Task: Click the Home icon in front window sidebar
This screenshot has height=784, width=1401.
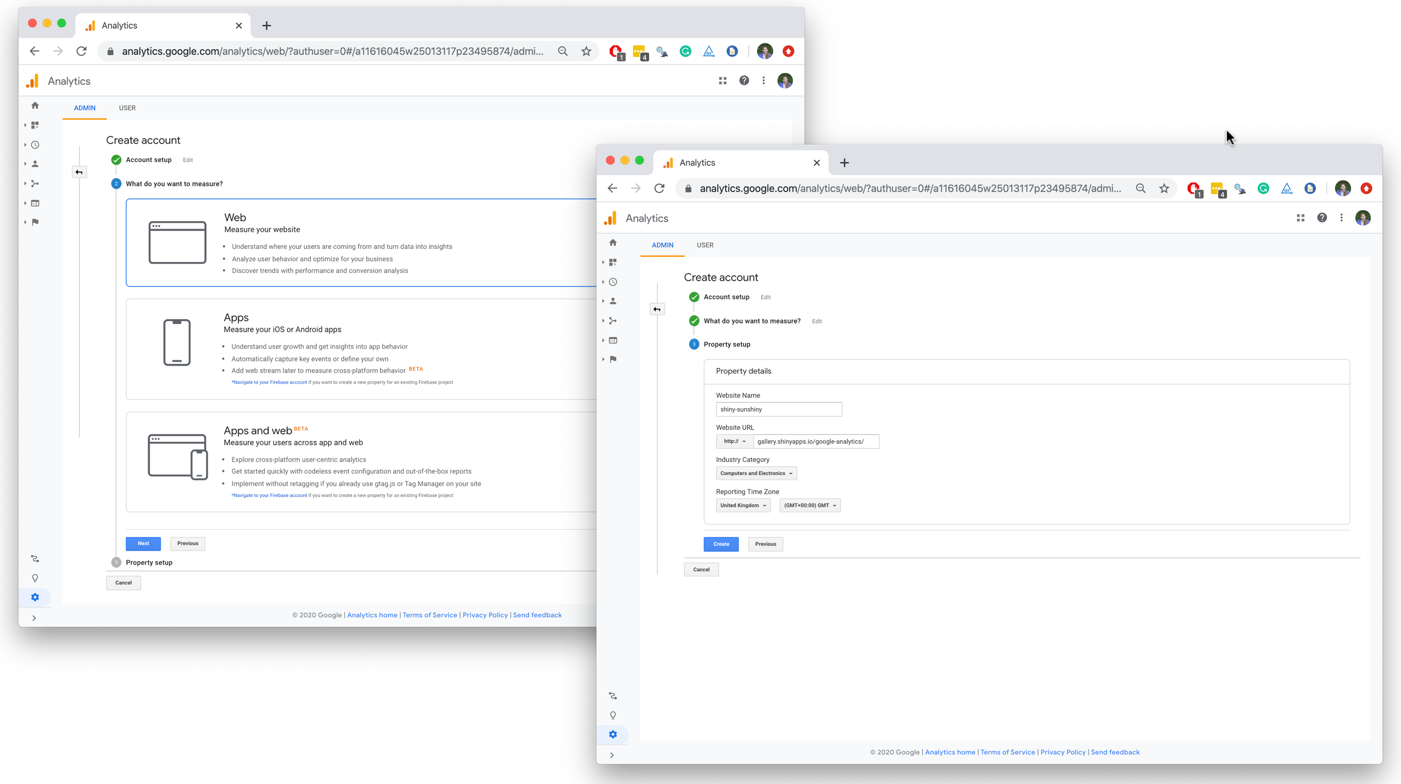Action: pos(613,243)
